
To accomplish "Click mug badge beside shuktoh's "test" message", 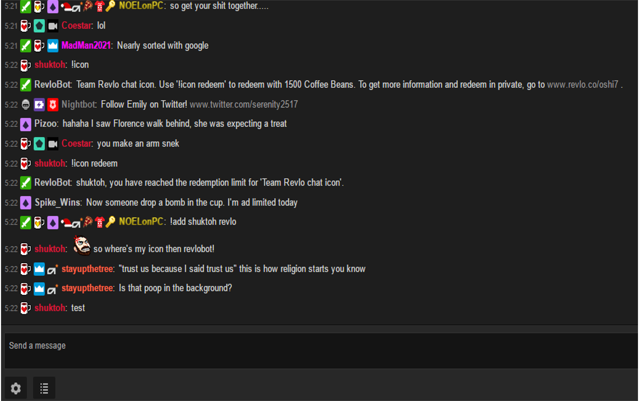I will [26, 308].
